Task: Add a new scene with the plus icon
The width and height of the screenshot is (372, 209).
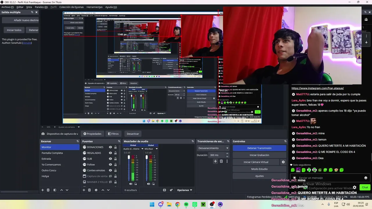Action: (x=42, y=190)
